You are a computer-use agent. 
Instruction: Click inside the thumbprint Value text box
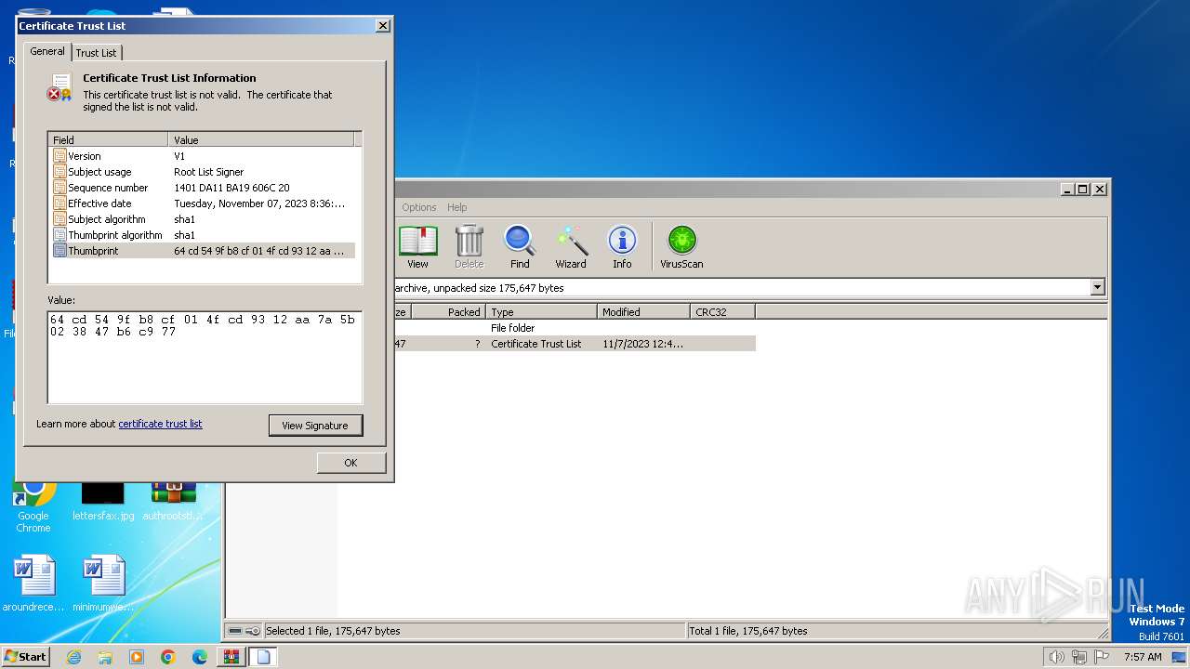[x=205, y=357]
